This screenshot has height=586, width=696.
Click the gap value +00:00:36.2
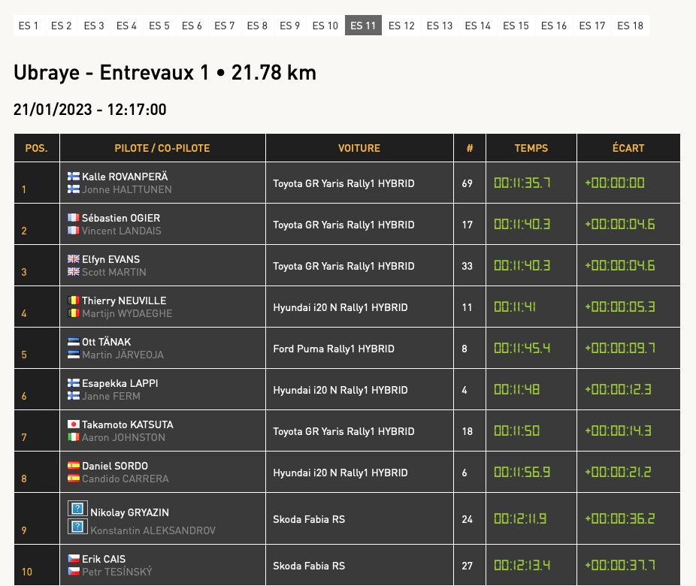620,518
